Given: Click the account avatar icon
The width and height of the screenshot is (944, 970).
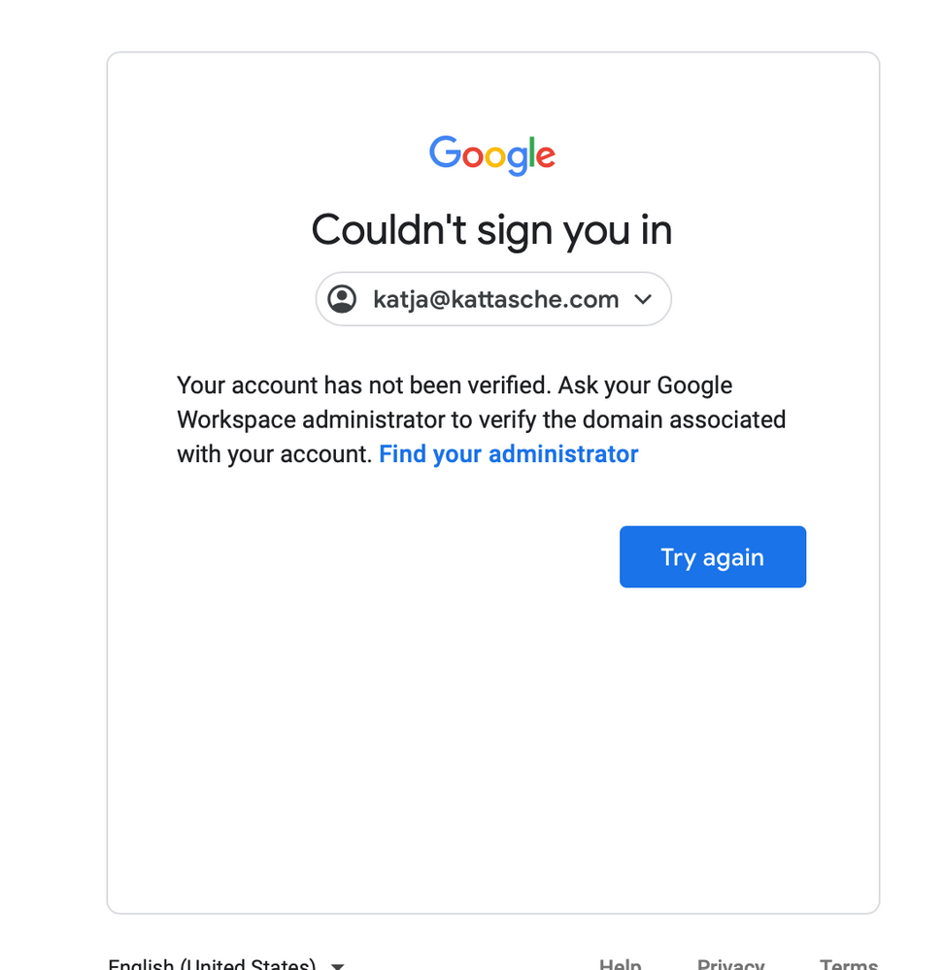Looking at the screenshot, I should point(342,299).
